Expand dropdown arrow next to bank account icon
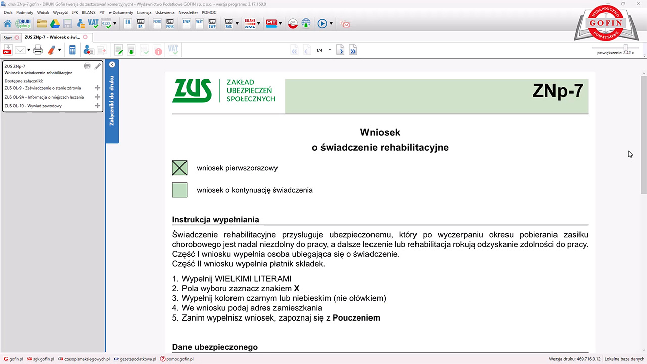Screen dimensions: 647x364 pyautogui.click(x=115, y=23)
